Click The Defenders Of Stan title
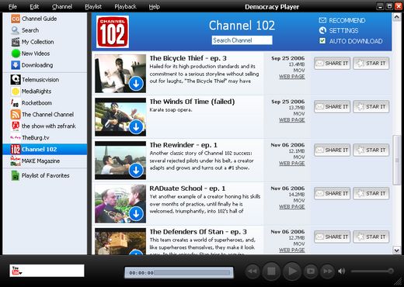 (198, 232)
